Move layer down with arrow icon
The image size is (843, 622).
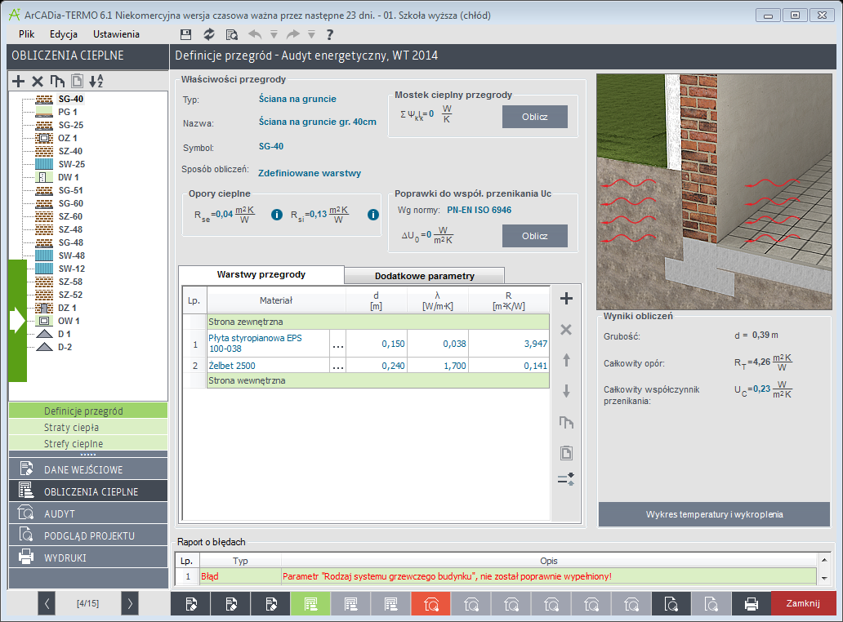pyautogui.click(x=566, y=391)
